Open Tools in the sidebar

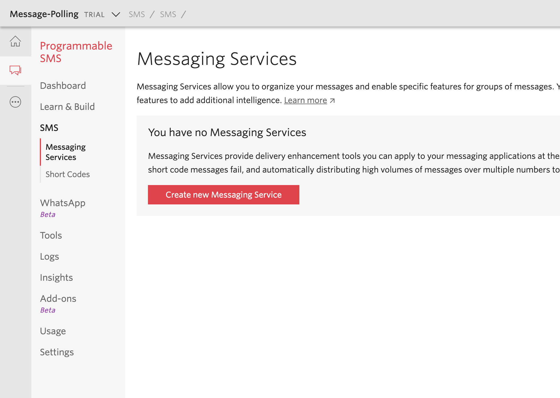pos(51,235)
